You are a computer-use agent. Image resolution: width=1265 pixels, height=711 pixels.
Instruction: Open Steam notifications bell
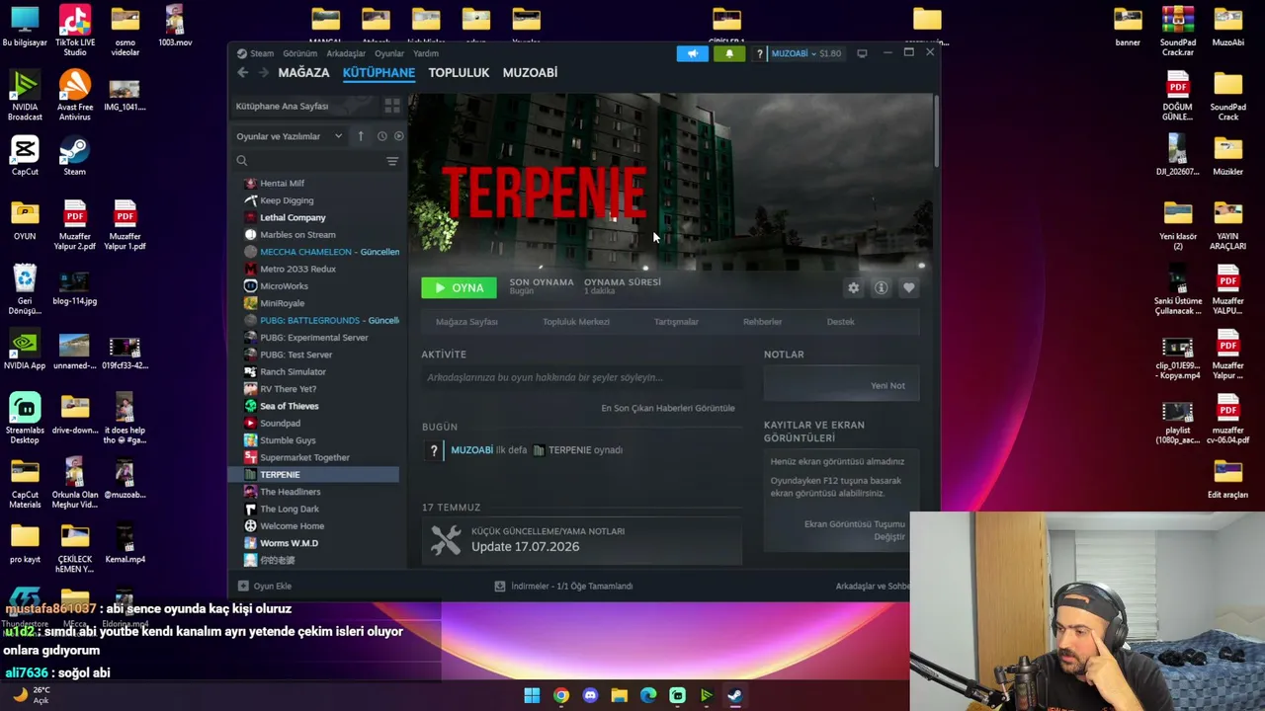pyautogui.click(x=729, y=53)
